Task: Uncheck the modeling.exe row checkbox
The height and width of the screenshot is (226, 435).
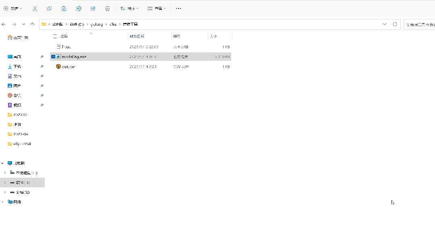Action: (x=53, y=57)
